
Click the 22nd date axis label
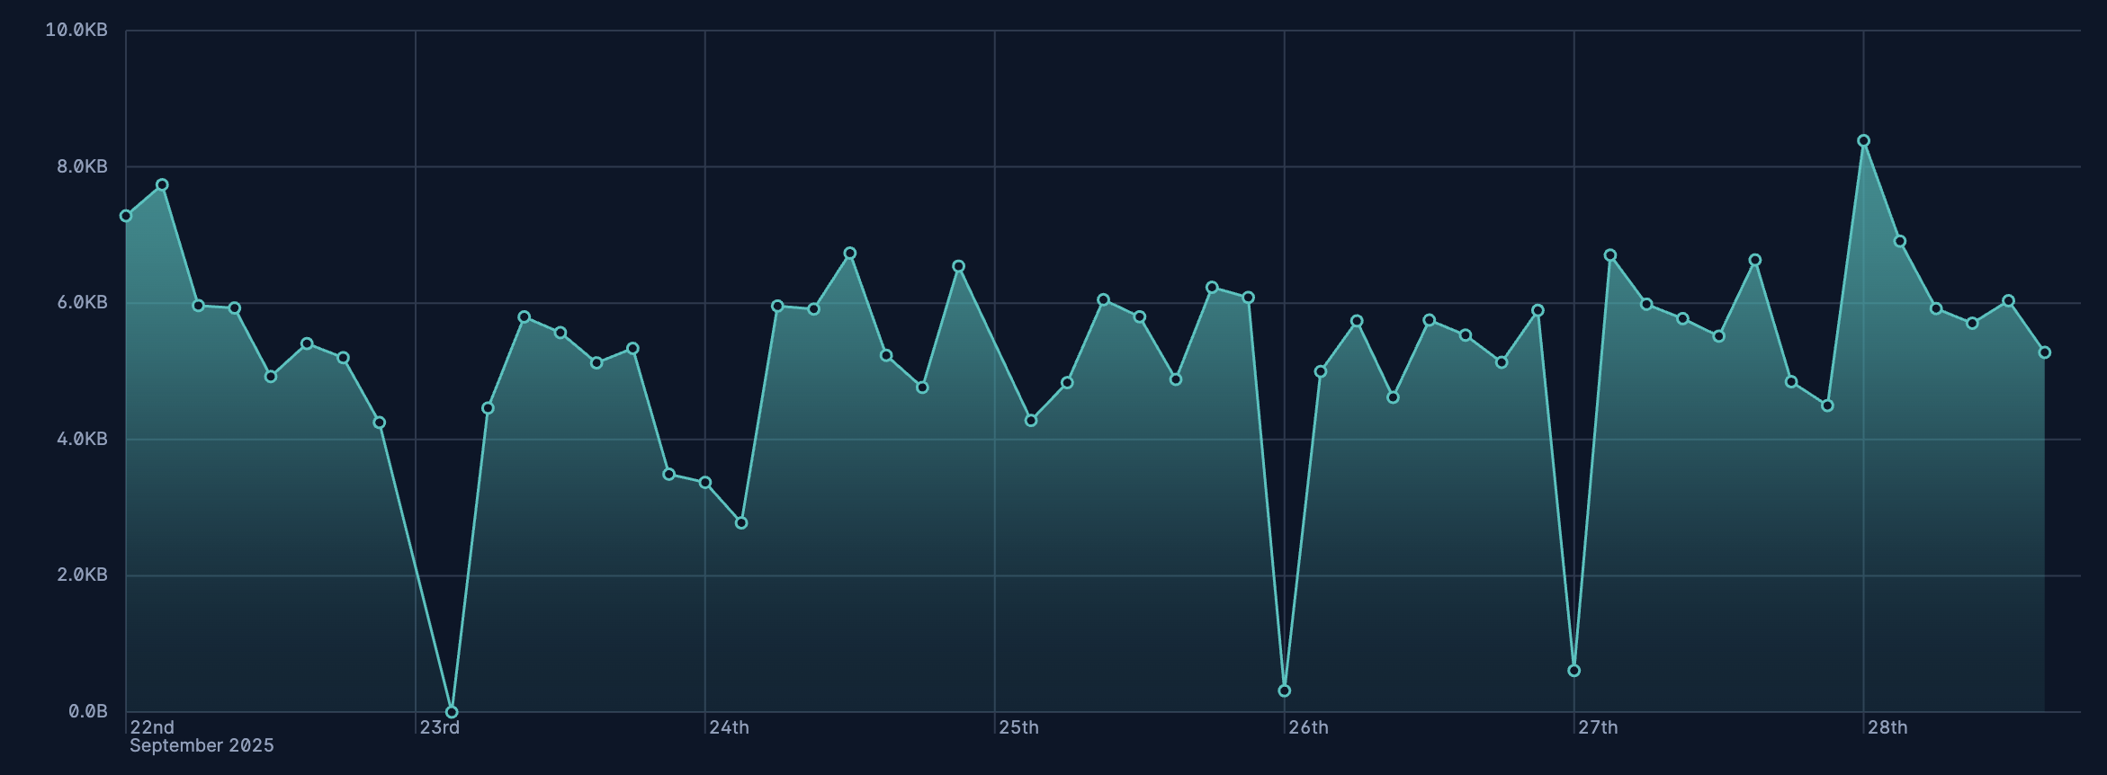click(152, 727)
